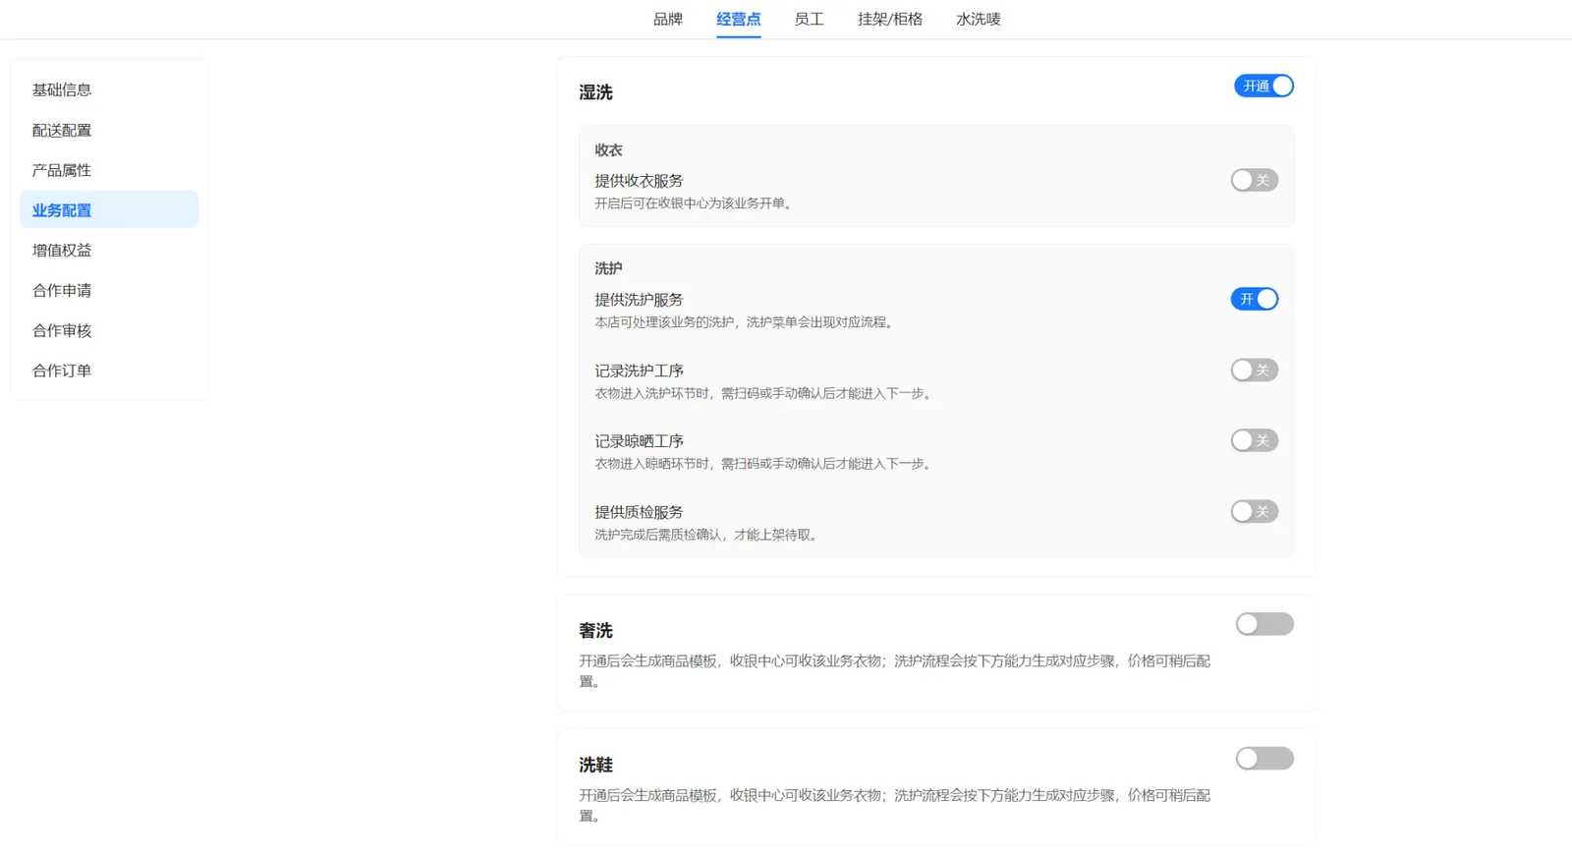Activate the 洗鞋 business toggle
Viewport: 1572px width, 858px height.
coord(1264,759)
